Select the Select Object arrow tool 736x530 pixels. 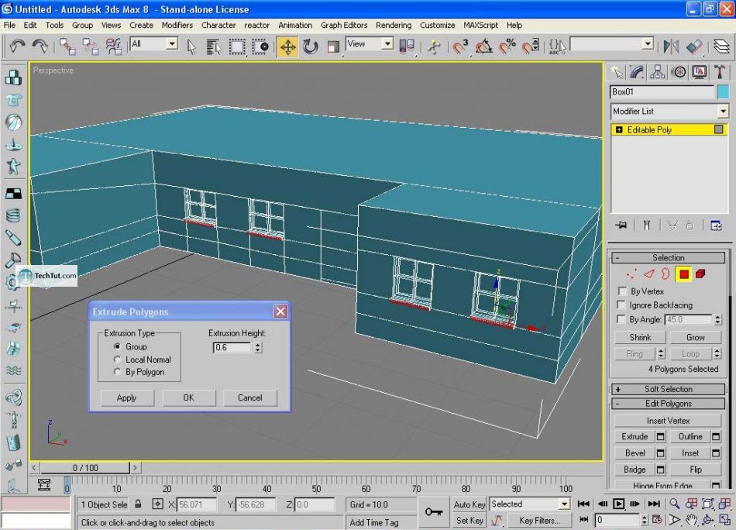[x=191, y=46]
